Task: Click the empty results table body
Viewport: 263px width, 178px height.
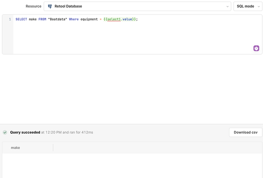Action: pyautogui.click(x=132, y=166)
